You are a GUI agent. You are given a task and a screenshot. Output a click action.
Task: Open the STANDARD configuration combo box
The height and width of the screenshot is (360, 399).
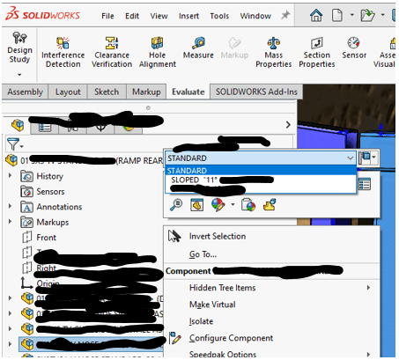(x=261, y=158)
